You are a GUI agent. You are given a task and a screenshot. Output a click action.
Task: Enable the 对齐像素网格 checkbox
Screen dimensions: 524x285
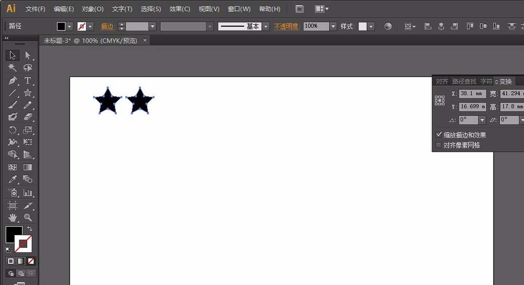click(x=439, y=145)
